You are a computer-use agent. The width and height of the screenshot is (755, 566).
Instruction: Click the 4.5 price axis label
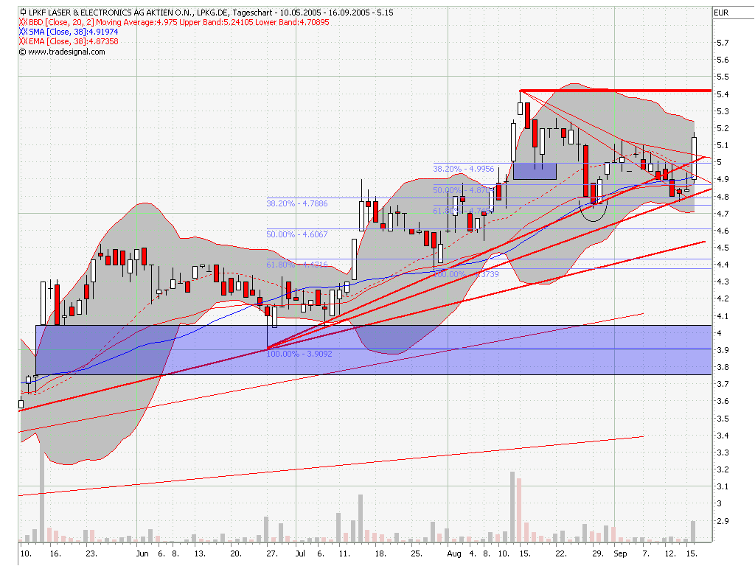[x=723, y=248]
